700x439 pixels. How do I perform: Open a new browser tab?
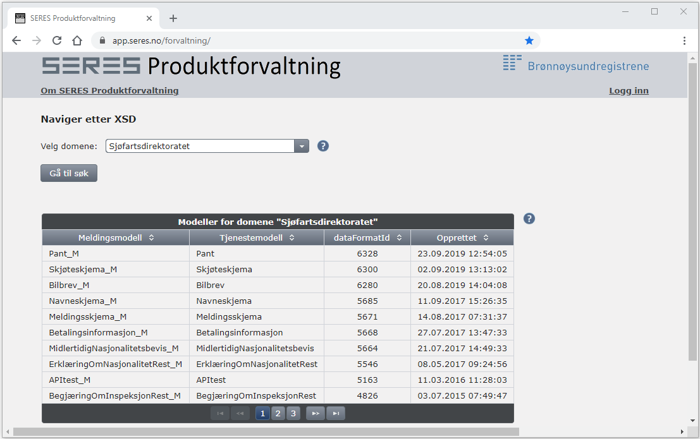[173, 18]
